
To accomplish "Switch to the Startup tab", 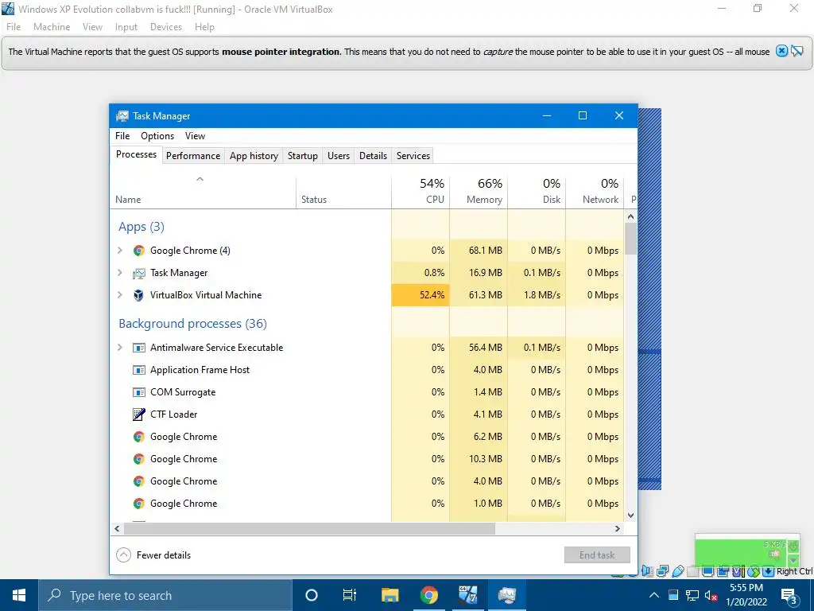I will pyautogui.click(x=303, y=156).
